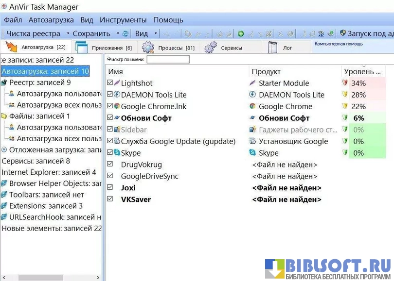Click the Google Chrome.lnk entry icon
This screenshot has height=281, width=394.
point(117,106)
